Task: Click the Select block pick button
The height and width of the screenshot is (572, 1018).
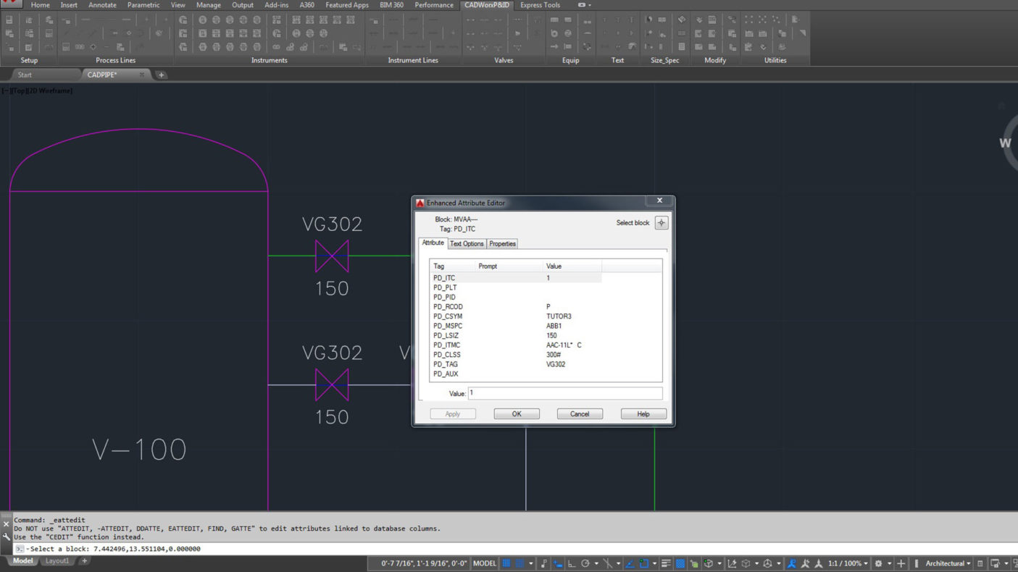Action: [661, 223]
